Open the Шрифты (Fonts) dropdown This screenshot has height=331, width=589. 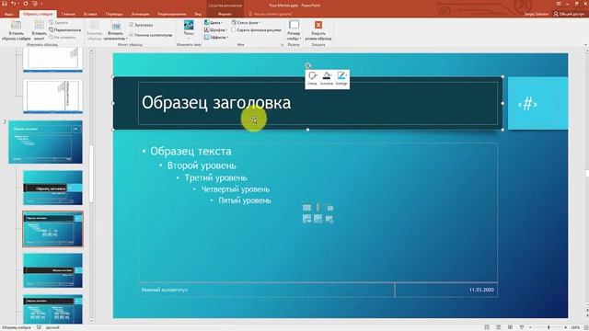[215, 29]
